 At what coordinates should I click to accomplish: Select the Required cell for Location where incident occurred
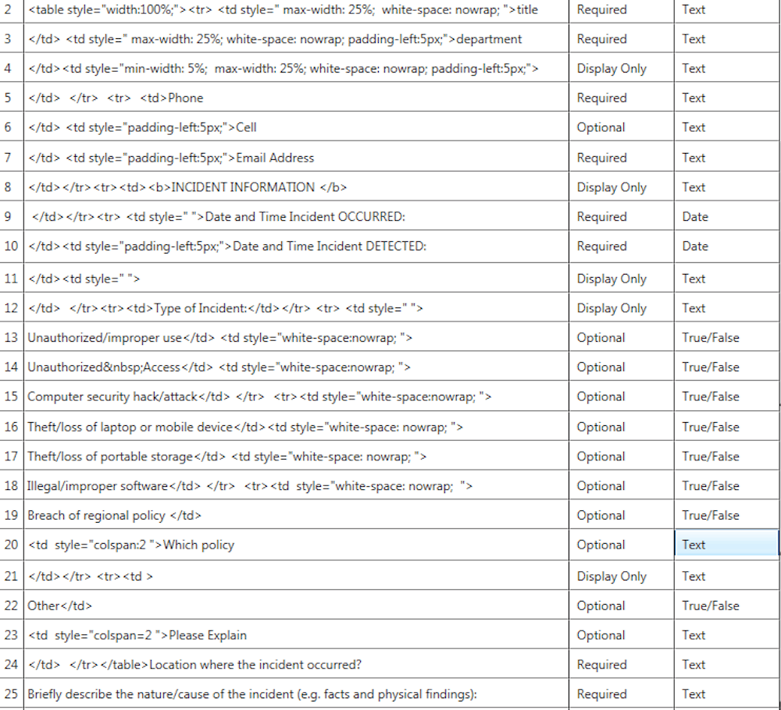click(x=621, y=664)
